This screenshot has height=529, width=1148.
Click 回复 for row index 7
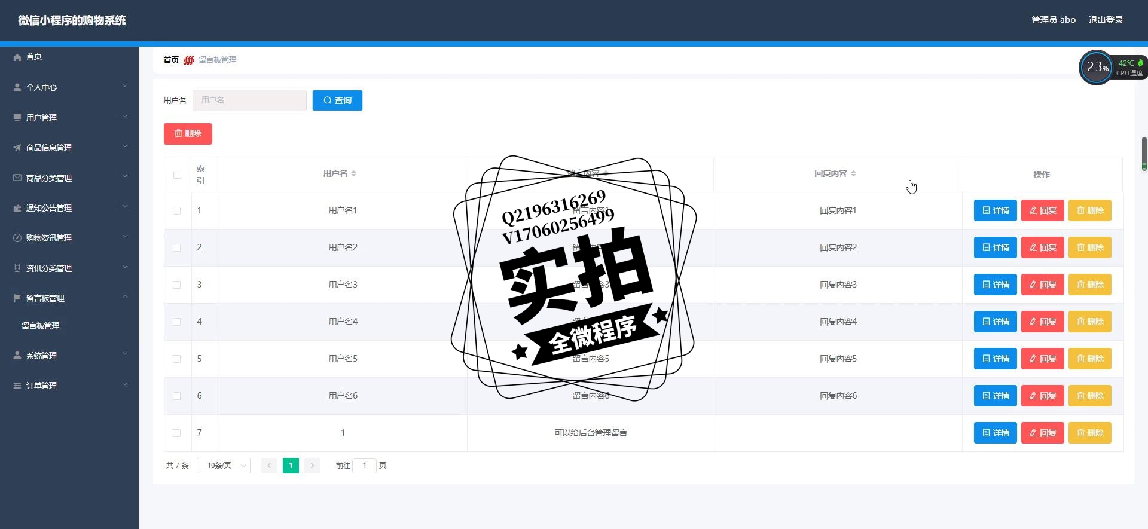1043,433
